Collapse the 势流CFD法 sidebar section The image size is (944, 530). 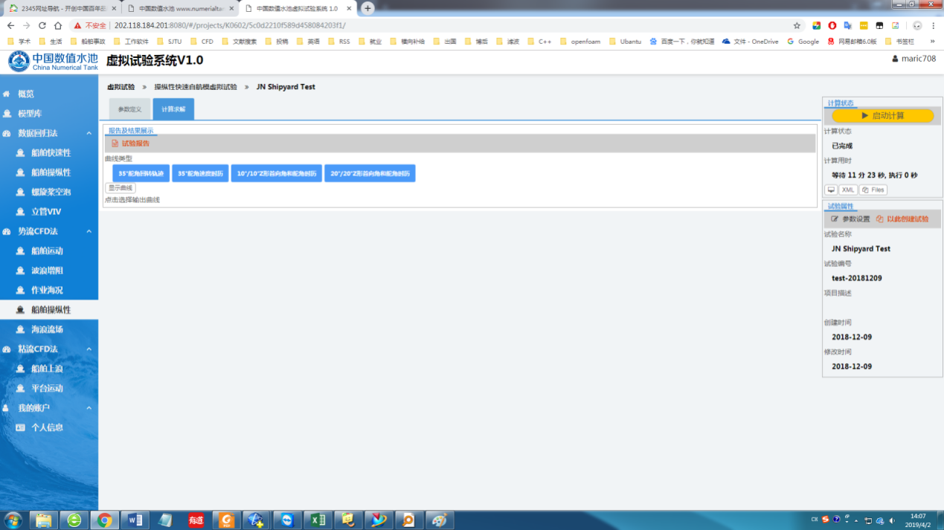(89, 231)
